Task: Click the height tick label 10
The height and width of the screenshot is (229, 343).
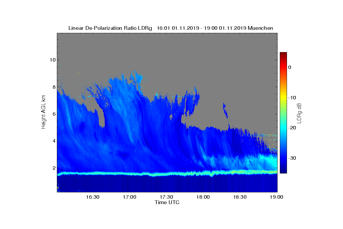Action: pos(52,60)
